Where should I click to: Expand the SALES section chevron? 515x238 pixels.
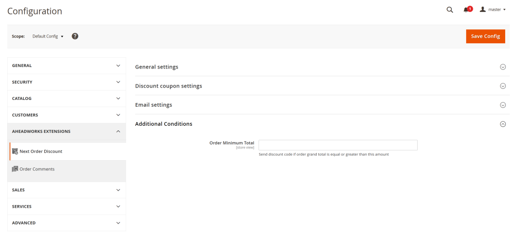118,190
